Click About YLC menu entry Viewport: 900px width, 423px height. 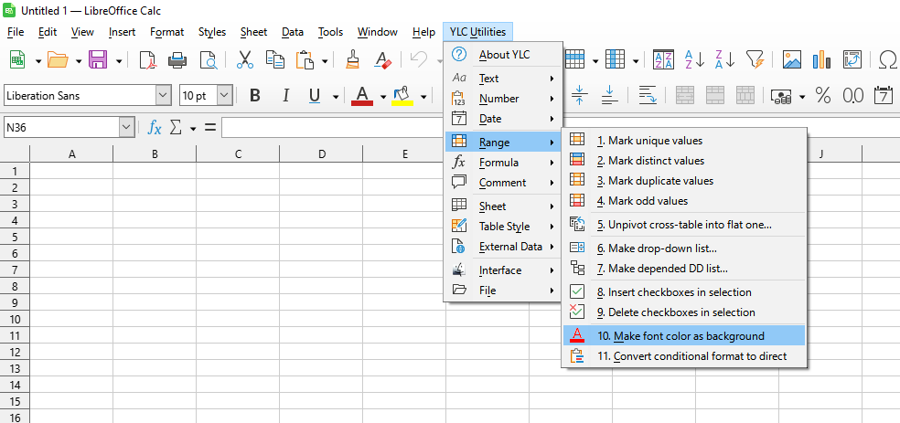click(504, 55)
